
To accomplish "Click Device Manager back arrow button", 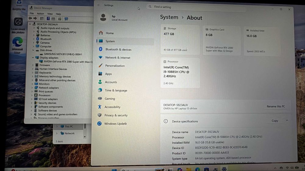I will tap(30, 18).
